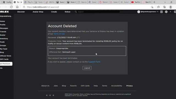Screen dimensions: 176x99
Task: Click the browser address bar URL
Action: pos(43,7)
